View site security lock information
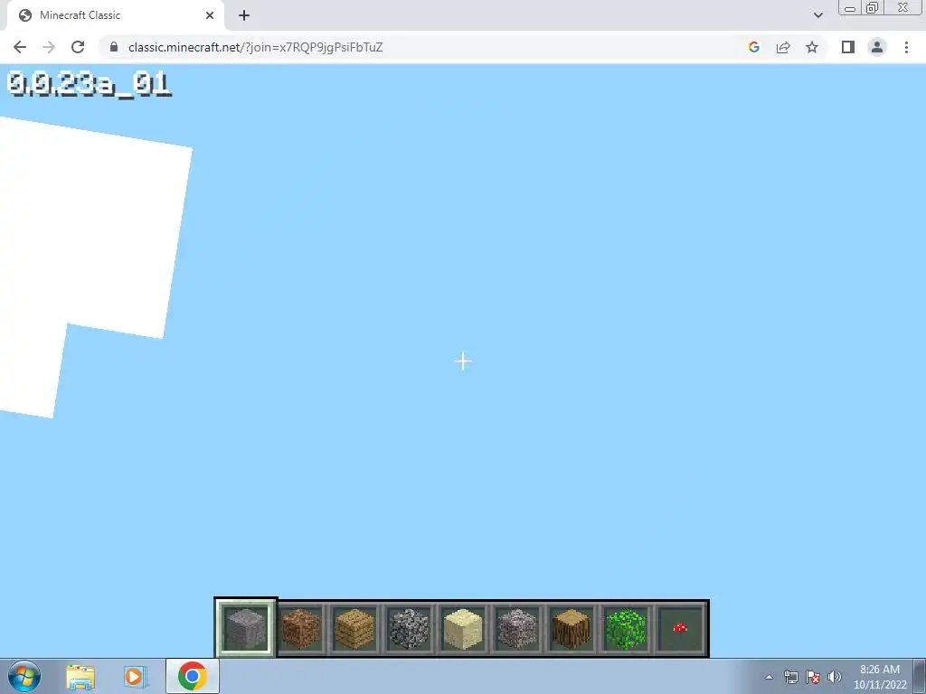 point(114,47)
